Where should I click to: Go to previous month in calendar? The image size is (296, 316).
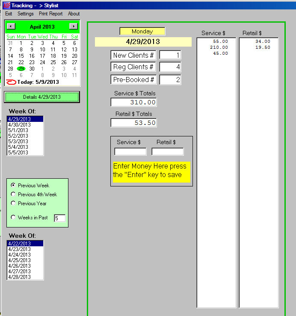click(x=12, y=27)
